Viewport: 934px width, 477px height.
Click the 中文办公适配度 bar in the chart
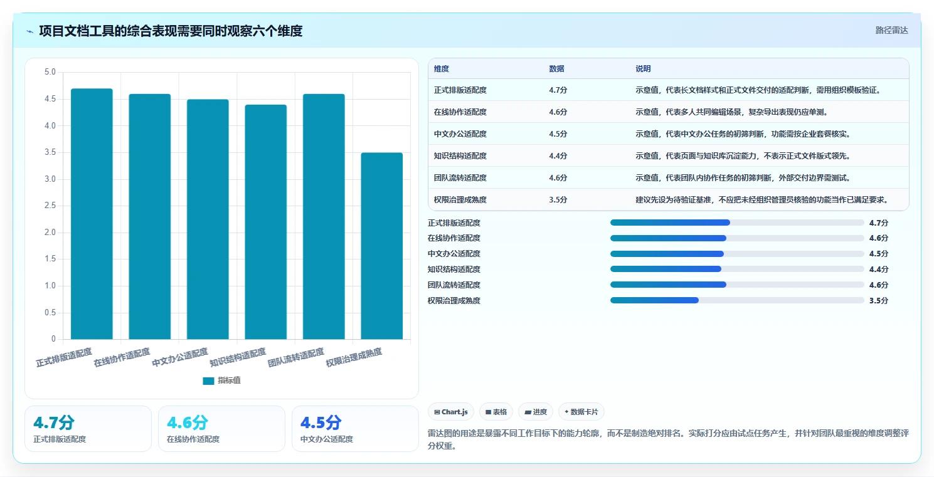click(208, 219)
